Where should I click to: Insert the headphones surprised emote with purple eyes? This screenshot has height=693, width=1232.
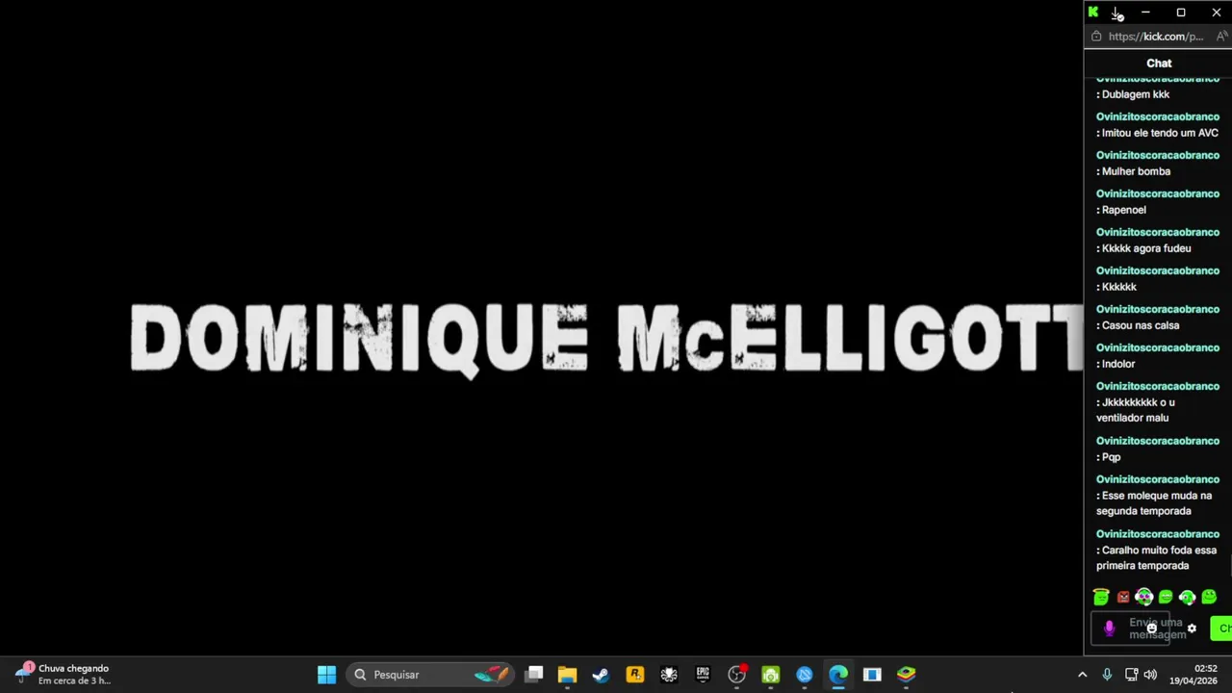pos(1144,597)
